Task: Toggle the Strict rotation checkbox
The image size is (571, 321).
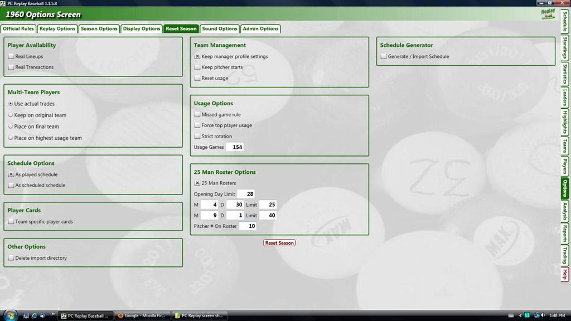Action: (197, 136)
